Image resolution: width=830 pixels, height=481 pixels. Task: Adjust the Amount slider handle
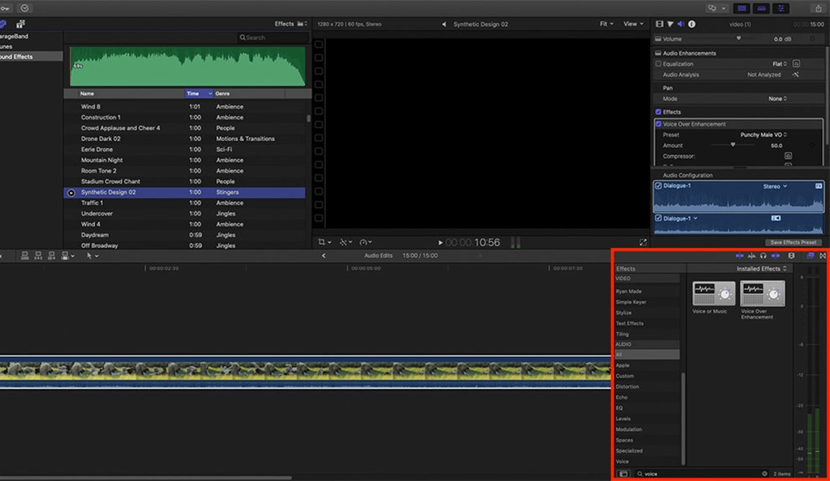tap(732, 145)
